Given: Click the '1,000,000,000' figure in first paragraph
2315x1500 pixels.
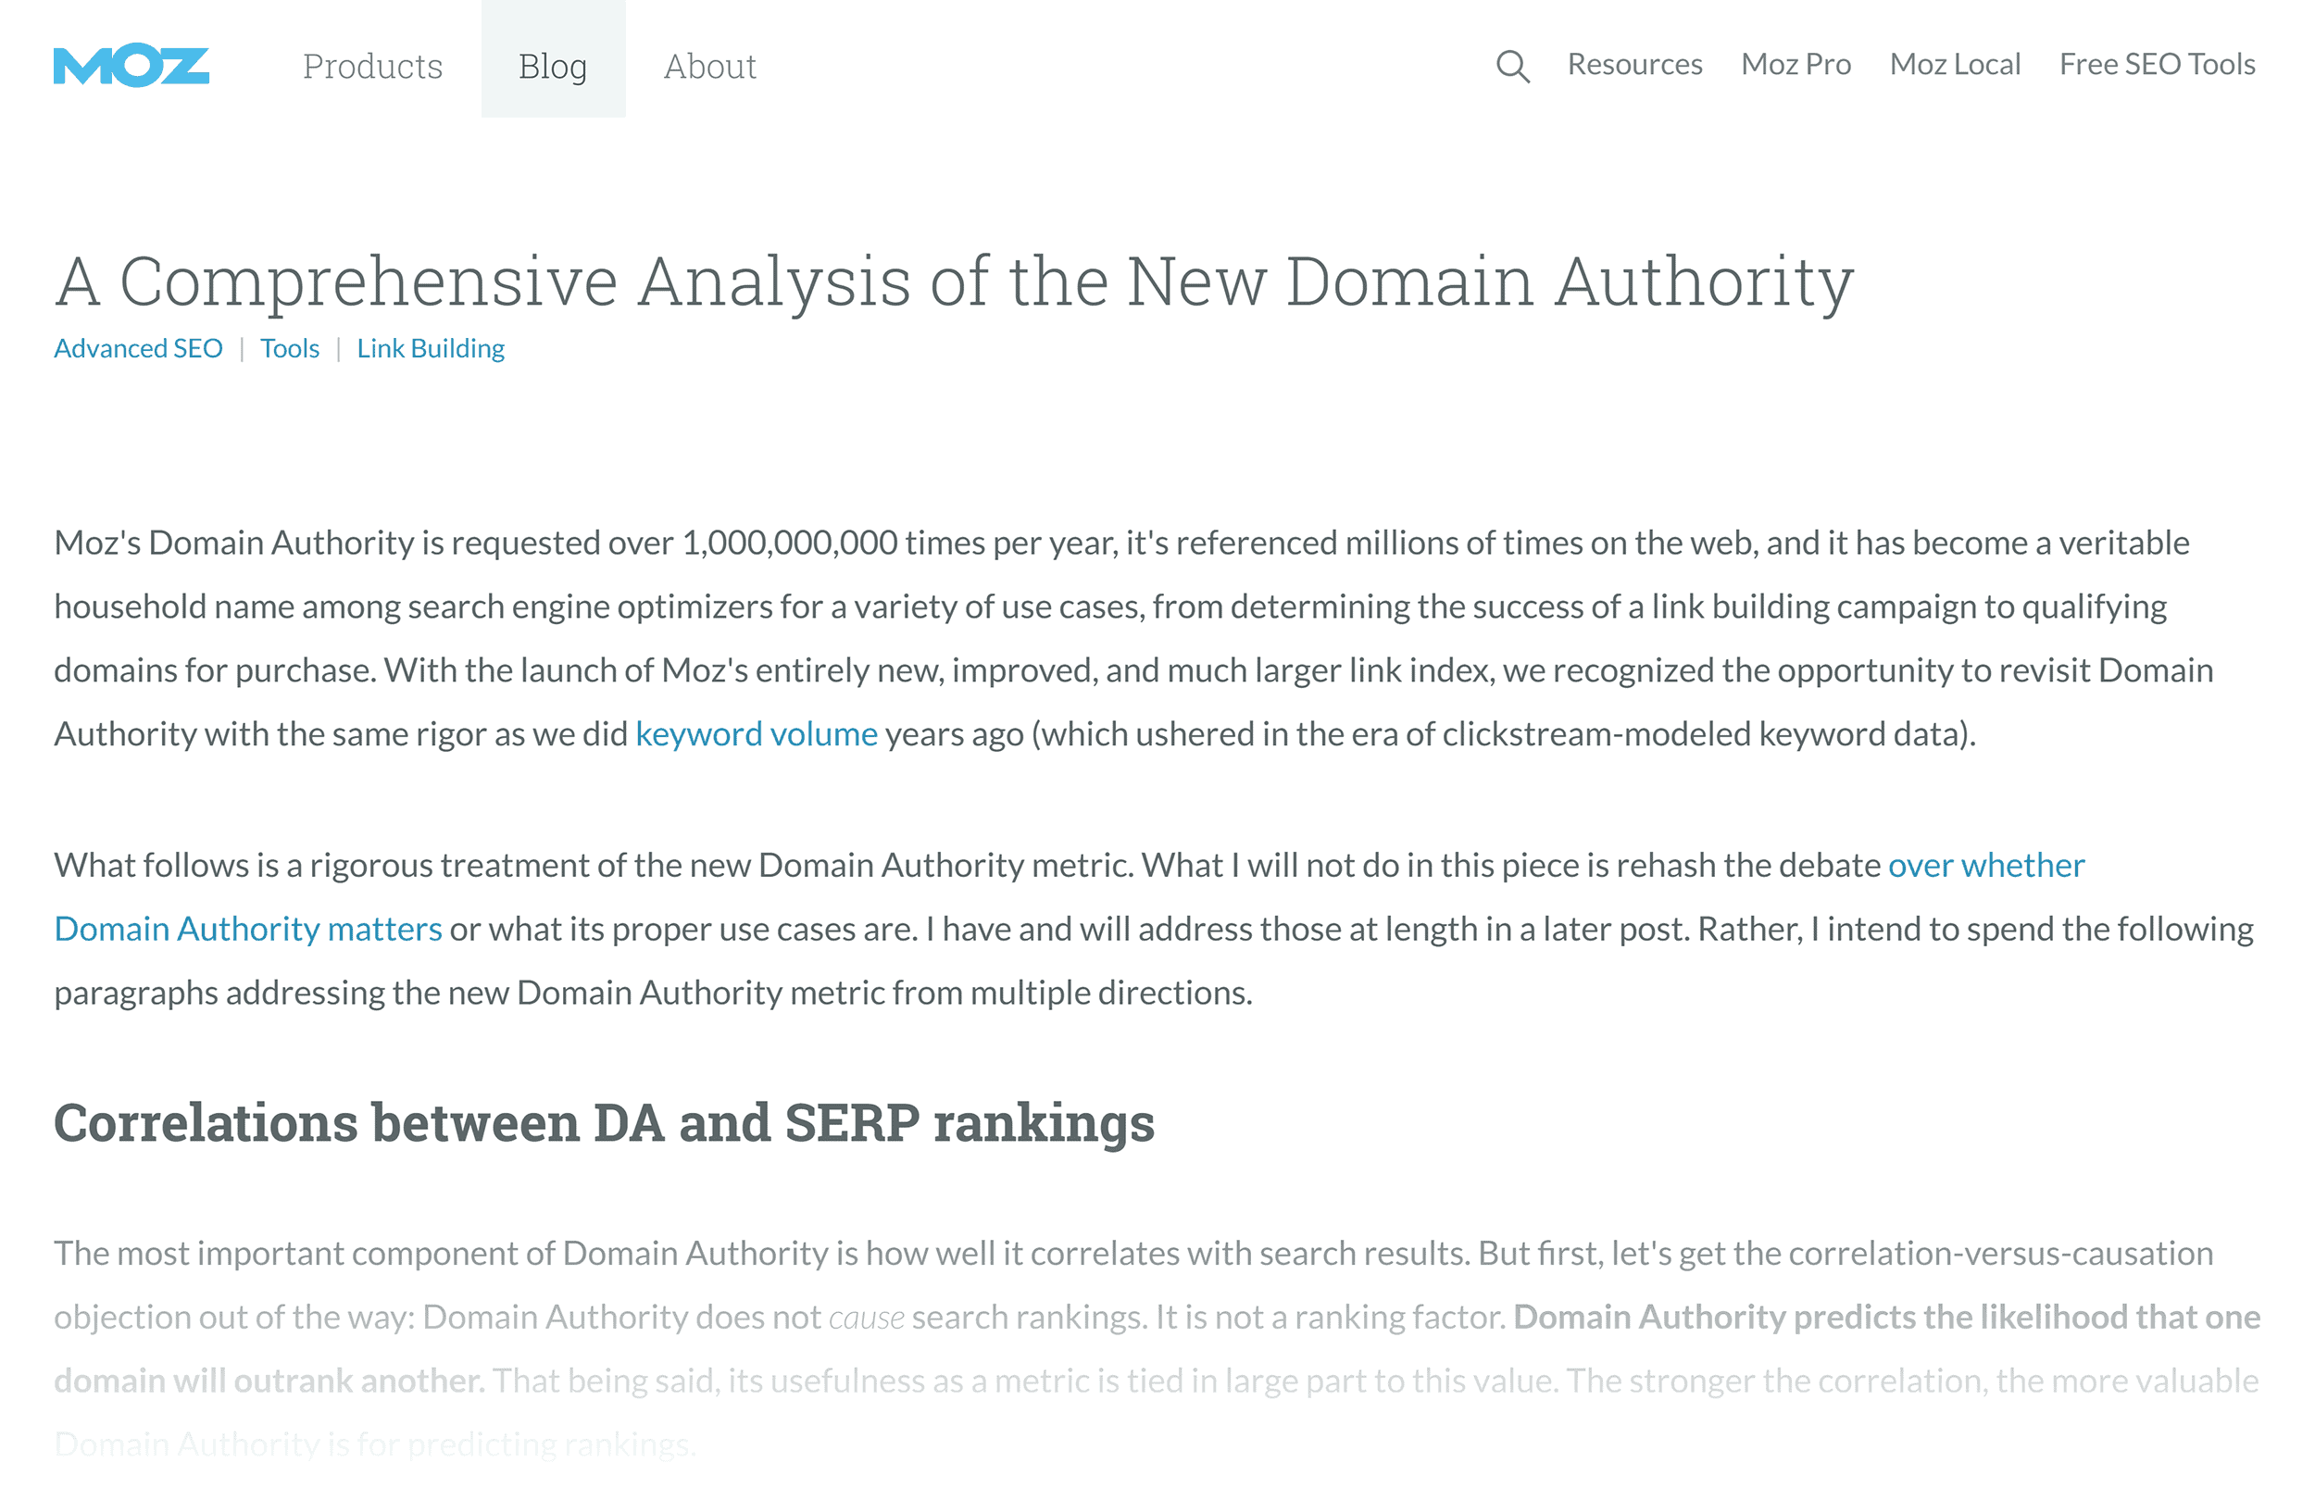Looking at the screenshot, I should pyautogui.click(x=790, y=543).
